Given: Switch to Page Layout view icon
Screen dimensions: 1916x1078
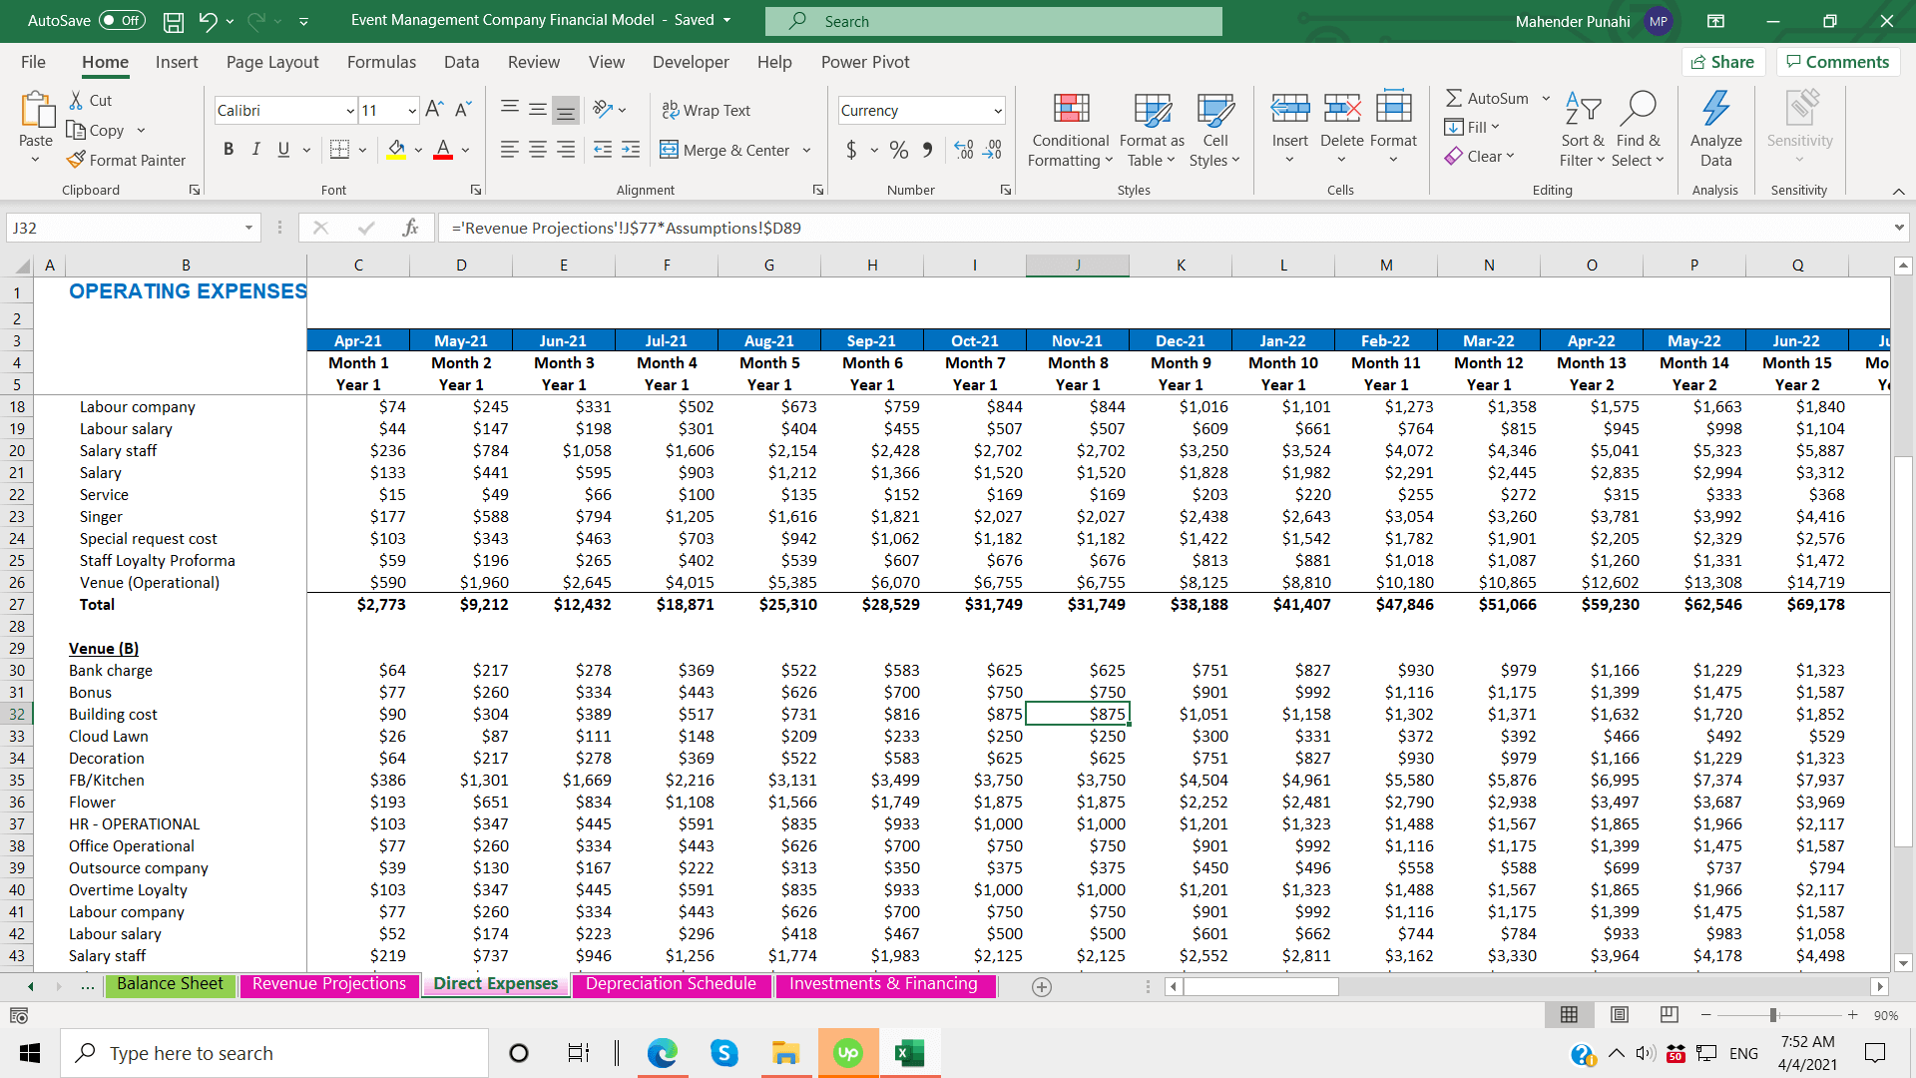Looking at the screenshot, I should (1620, 1014).
